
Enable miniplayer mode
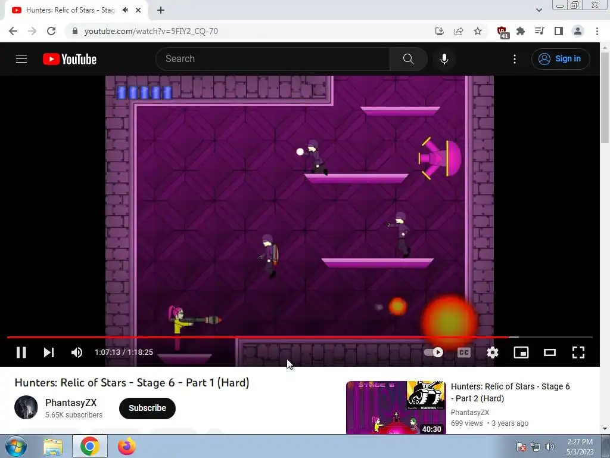tap(521, 352)
